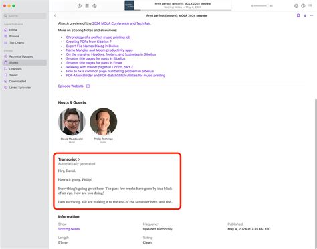Open 2024 MOLA Conference and Tech Fair link
Screen dimensions: 317x249
pyautogui.click(x=121, y=23)
